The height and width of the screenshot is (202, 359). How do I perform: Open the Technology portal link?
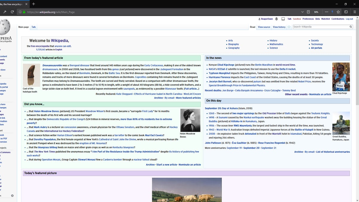pyautogui.click(x=317, y=44)
